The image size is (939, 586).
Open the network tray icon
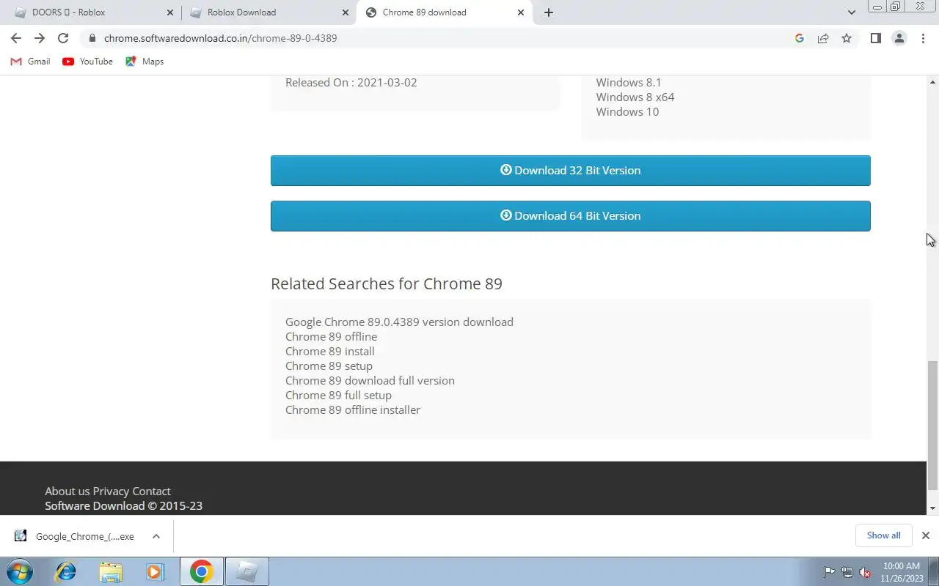[x=847, y=572]
